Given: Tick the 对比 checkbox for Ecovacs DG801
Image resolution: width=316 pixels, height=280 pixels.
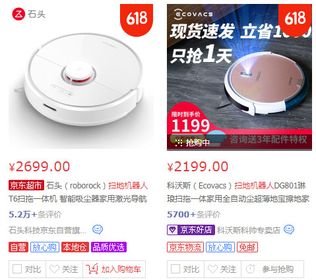Looking at the screenshot, I should coord(175,269).
